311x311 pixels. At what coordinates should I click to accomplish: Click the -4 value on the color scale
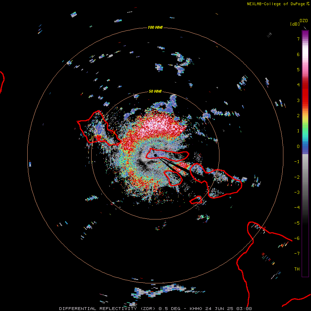click(297, 208)
